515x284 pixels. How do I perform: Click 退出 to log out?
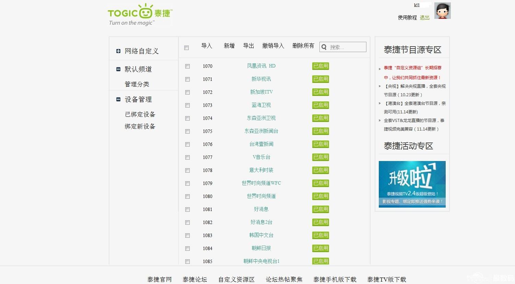coord(425,17)
